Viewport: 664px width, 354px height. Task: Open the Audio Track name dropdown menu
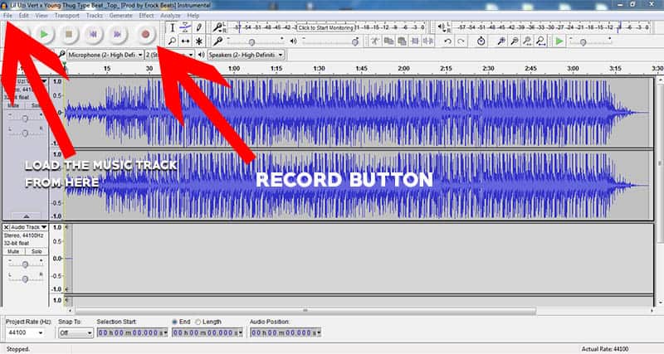(28, 227)
